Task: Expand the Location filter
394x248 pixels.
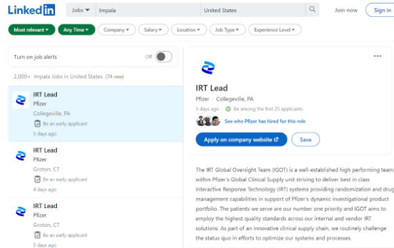Action: pos(189,30)
